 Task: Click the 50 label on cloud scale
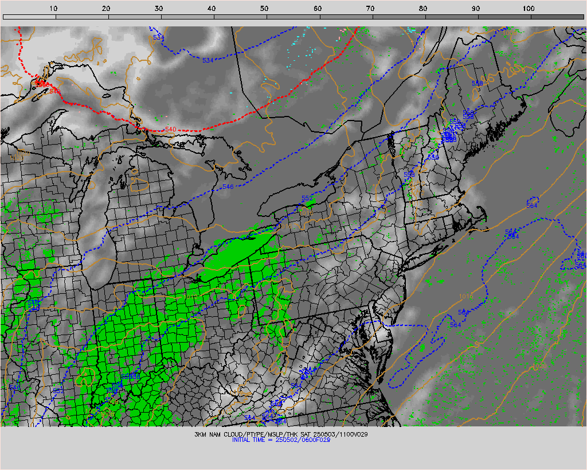(265, 8)
